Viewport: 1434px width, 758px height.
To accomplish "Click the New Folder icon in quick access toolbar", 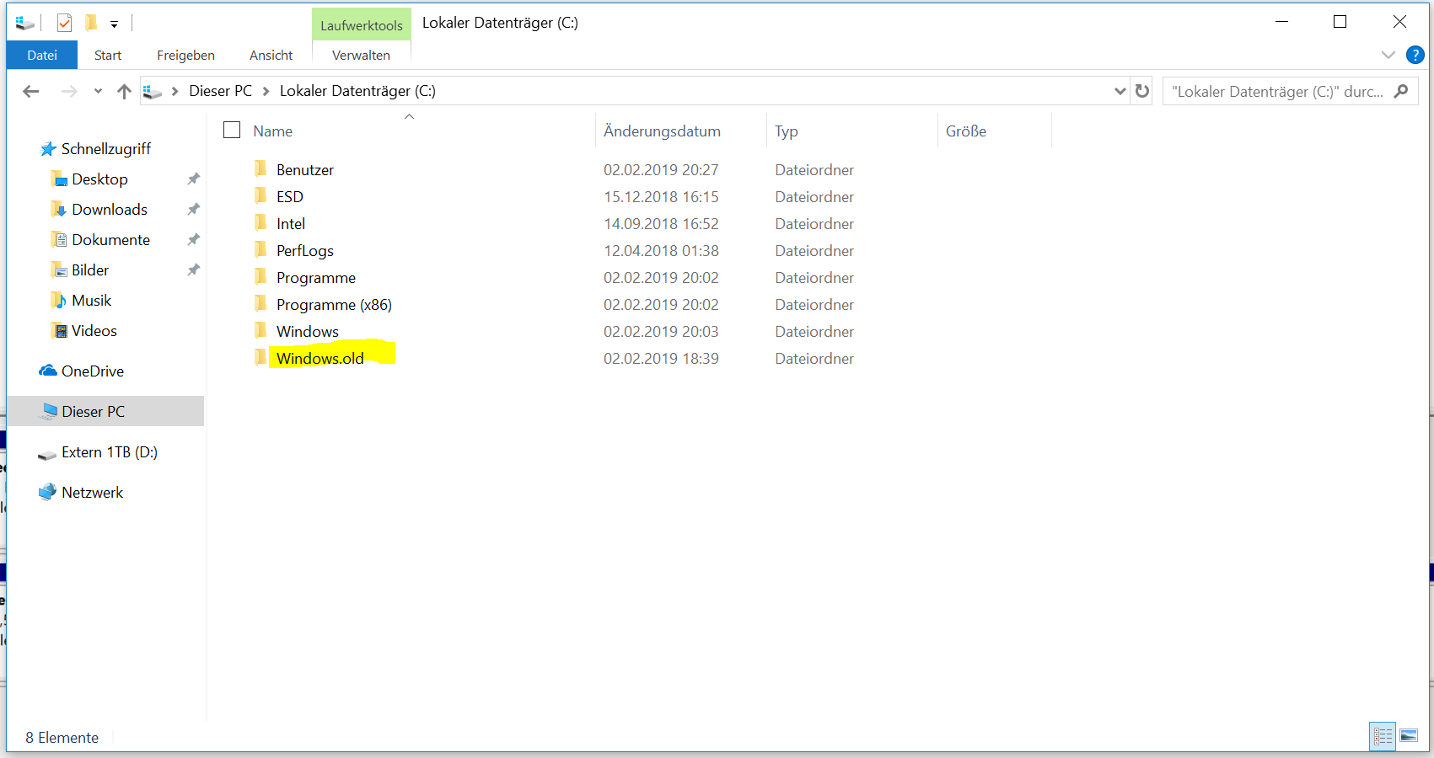I will pos(91,23).
